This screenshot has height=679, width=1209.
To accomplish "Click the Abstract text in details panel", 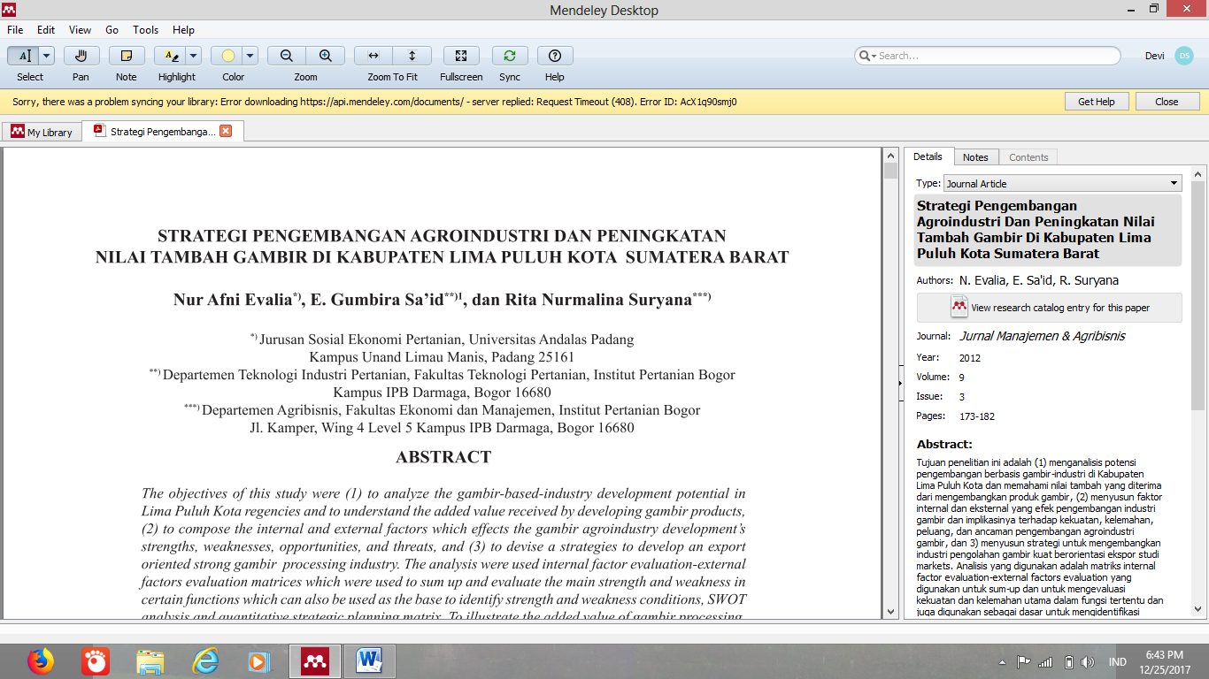I will click(x=1040, y=537).
